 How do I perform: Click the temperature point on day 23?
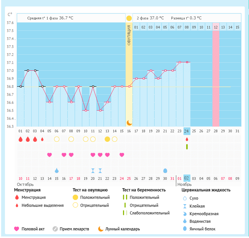[x=180, y=62]
